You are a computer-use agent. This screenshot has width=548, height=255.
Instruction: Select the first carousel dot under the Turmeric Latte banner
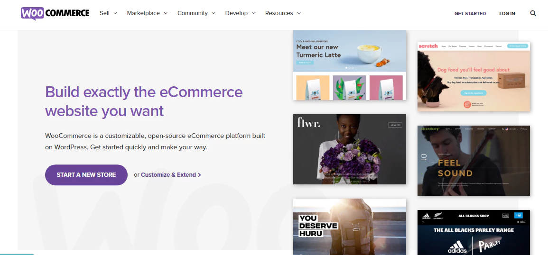pyautogui.click(x=346, y=68)
